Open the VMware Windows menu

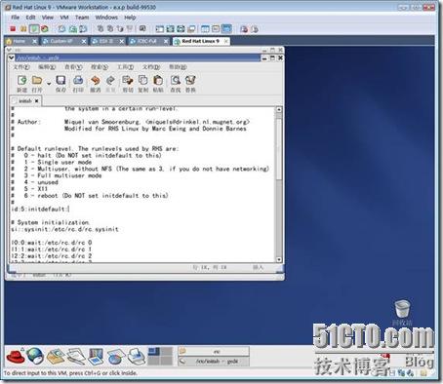click(x=106, y=18)
